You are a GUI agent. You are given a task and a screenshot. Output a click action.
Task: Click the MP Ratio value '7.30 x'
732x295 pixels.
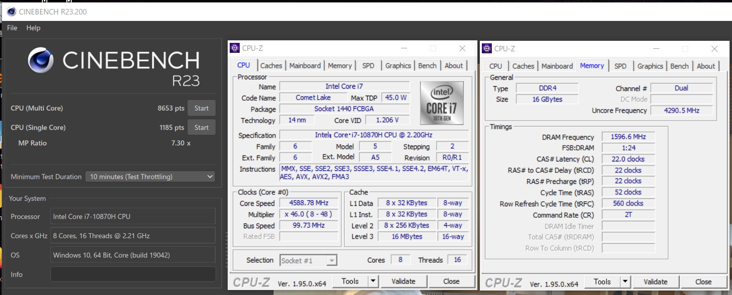(181, 143)
